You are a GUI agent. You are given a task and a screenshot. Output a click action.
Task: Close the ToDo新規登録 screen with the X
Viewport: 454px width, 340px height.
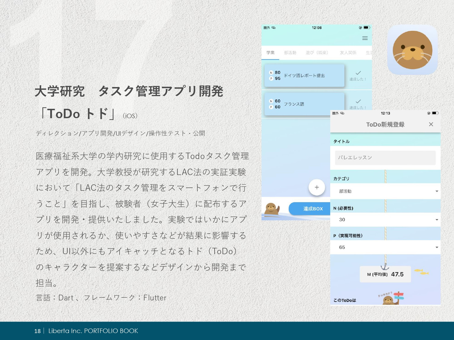pyautogui.click(x=431, y=124)
